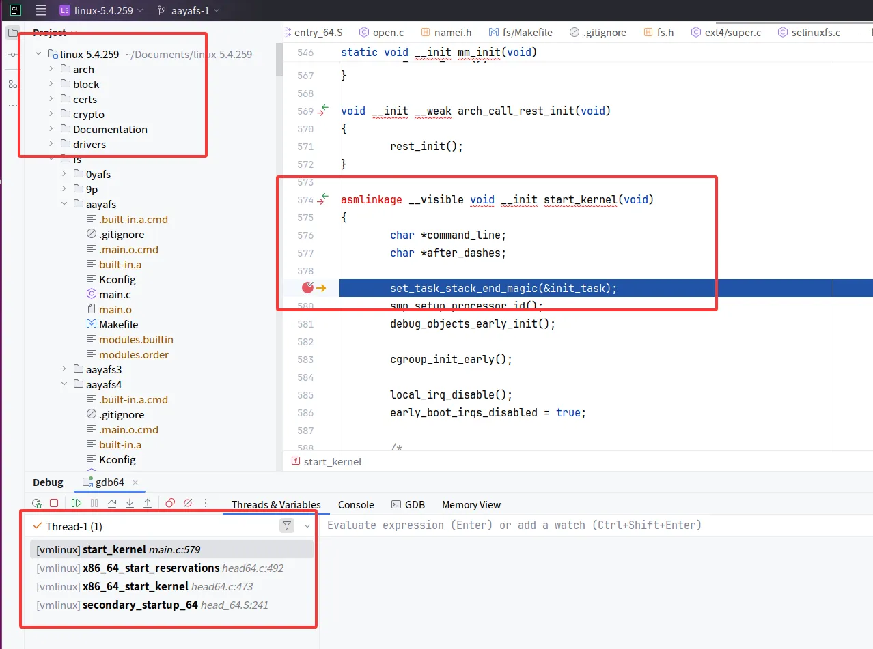Toggle the breakpoint on line 579
The width and height of the screenshot is (873, 649).
point(307,288)
